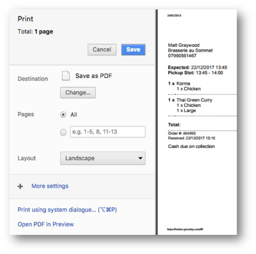256x254 pixels.
Task: Click the Change destination button
Action: pyautogui.click(x=78, y=92)
